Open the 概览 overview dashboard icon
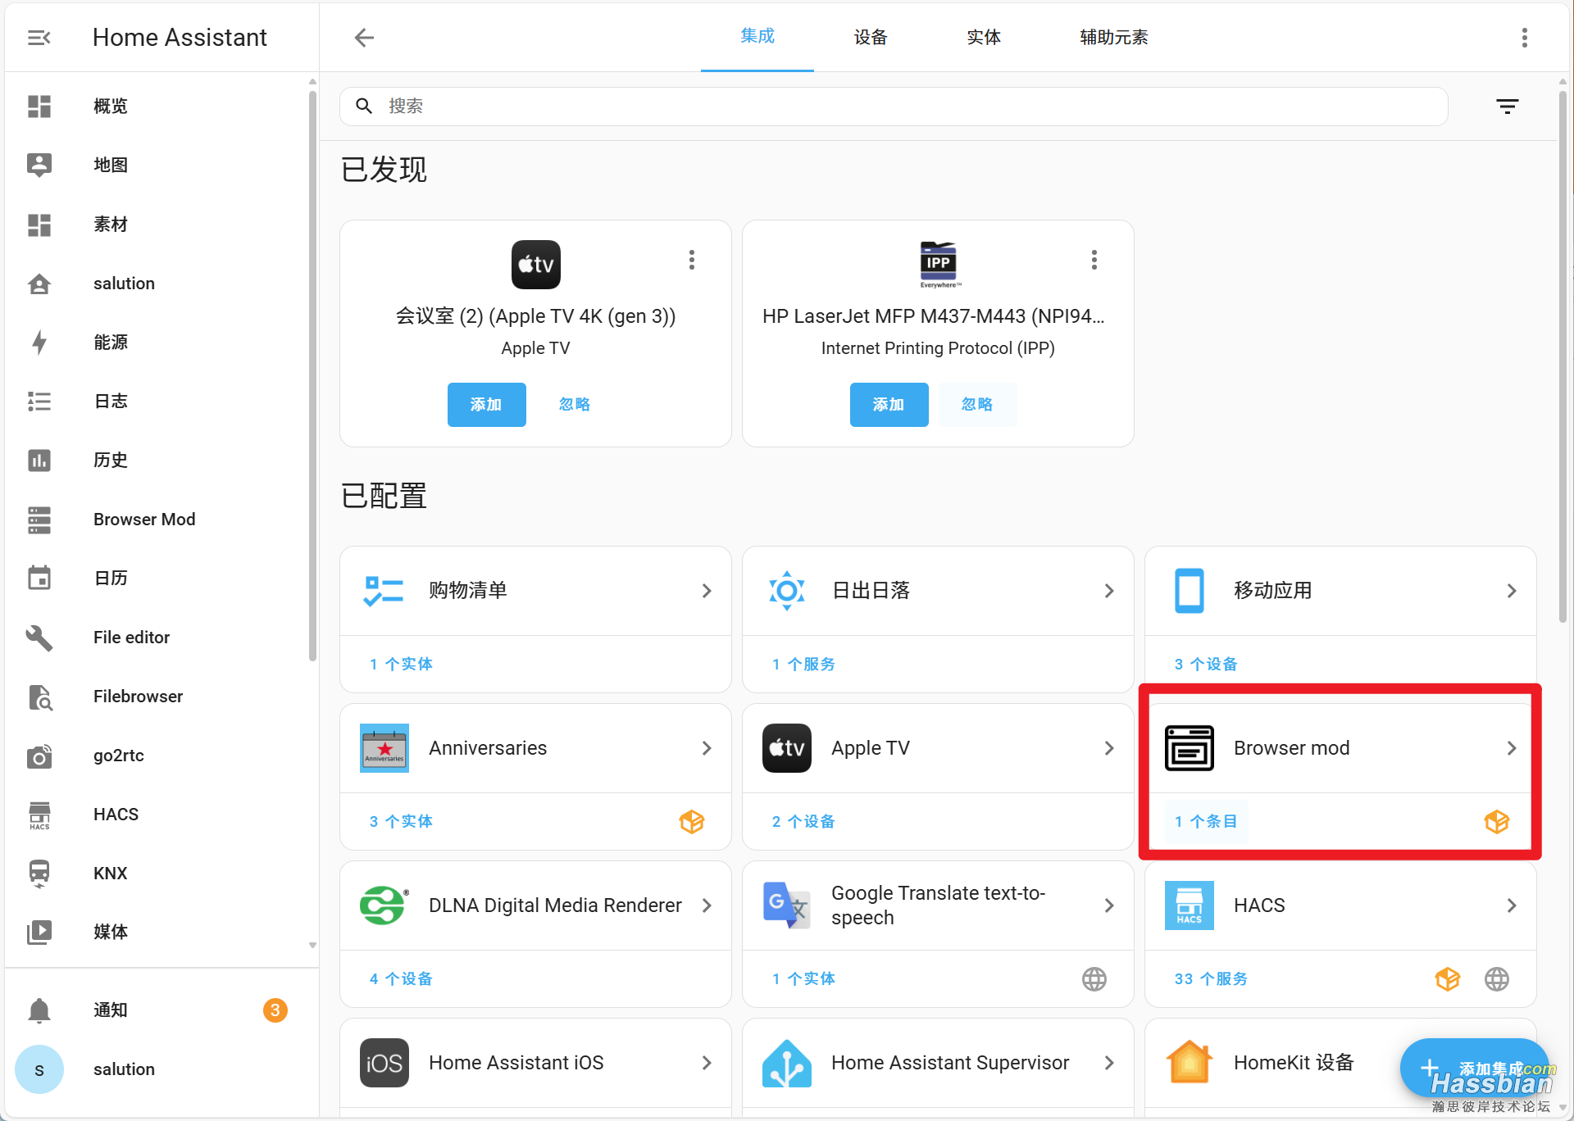 coord(39,107)
